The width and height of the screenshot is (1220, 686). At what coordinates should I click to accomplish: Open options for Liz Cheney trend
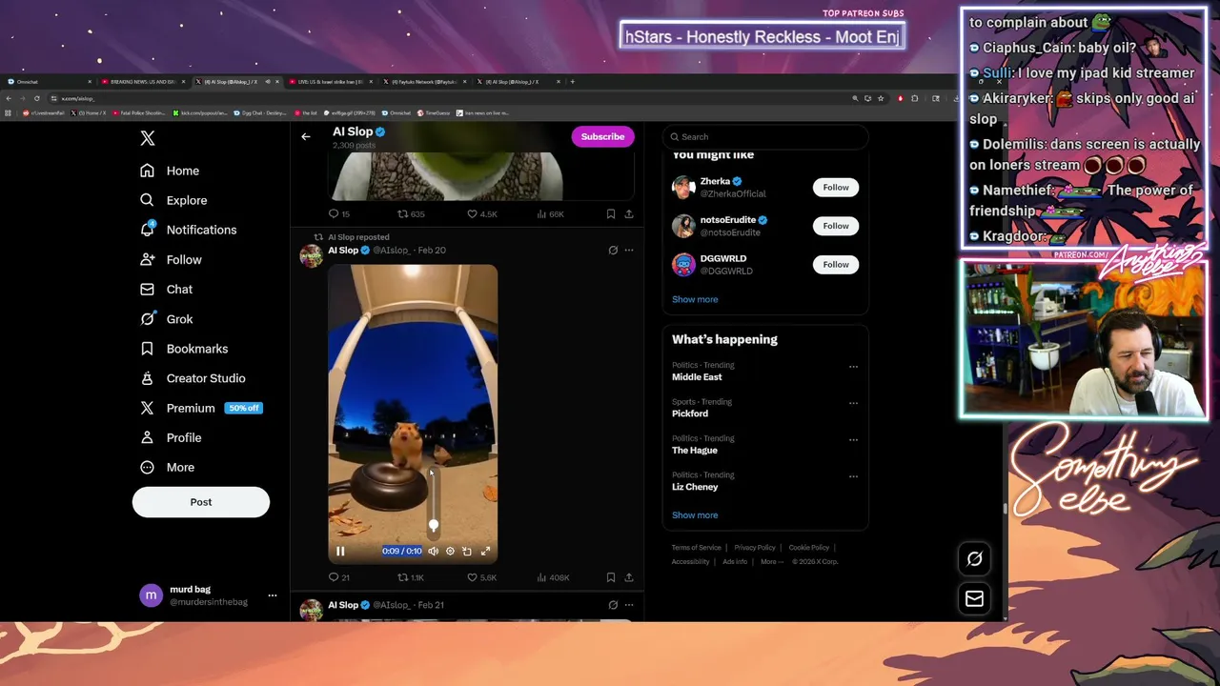(853, 476)
